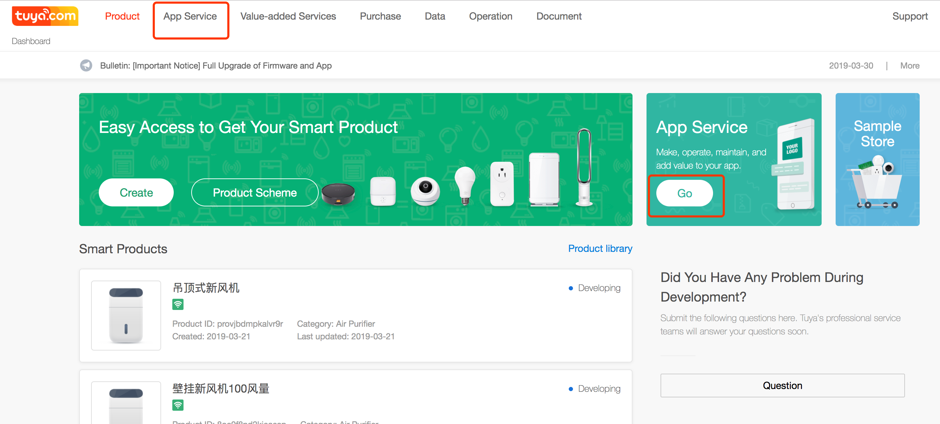Click the App Service card title
The image size is (940, 424).
pyautogui.click(x=701, y=127)
